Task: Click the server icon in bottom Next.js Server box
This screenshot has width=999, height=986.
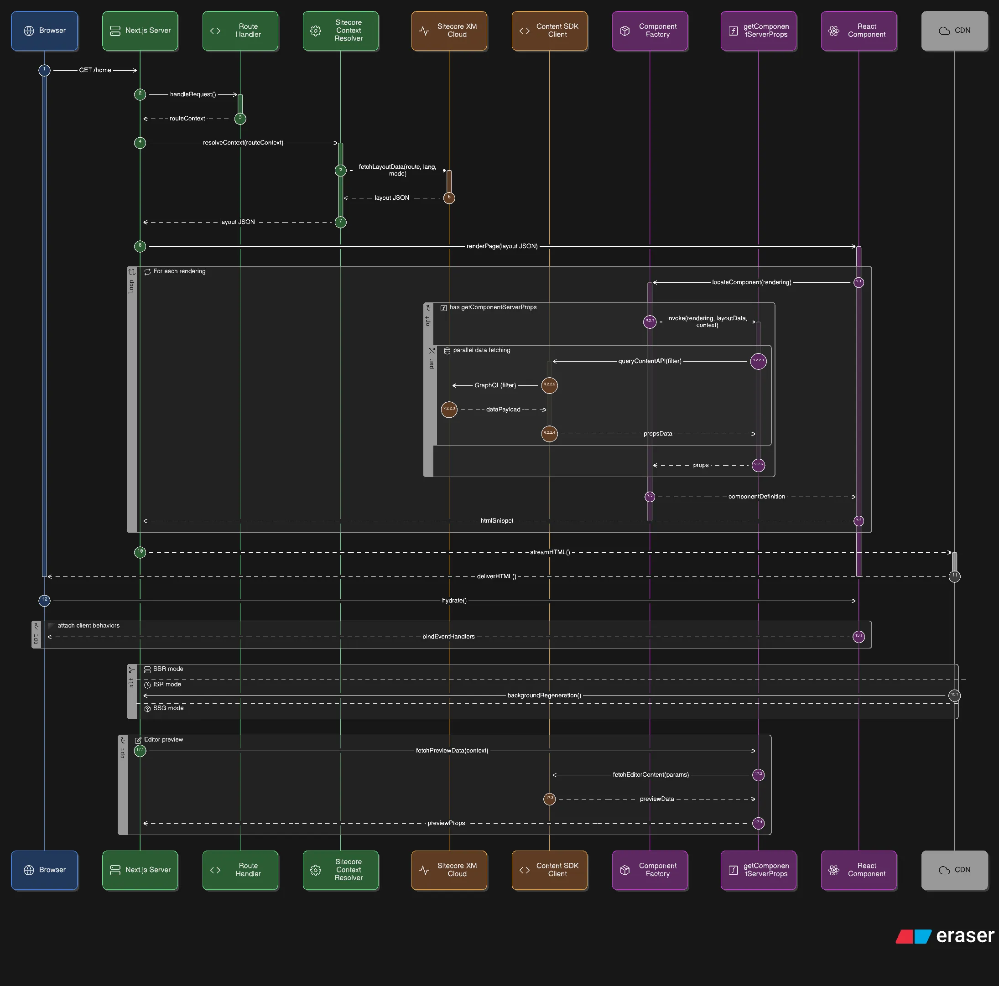Action: [115, 870]
